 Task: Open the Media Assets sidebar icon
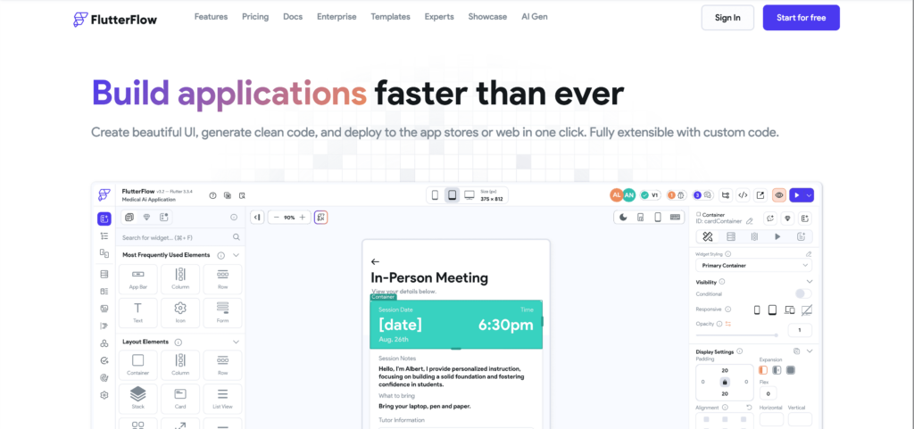point(104,308)
